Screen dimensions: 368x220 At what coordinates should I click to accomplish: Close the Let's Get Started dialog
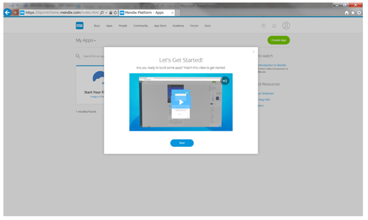tap(253, 52)
